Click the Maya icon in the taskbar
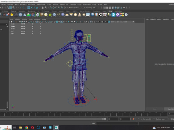174x130 pixels. point(56,127)
